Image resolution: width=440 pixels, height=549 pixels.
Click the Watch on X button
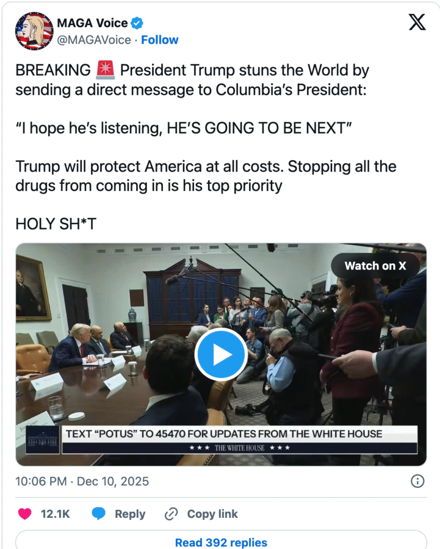[375, 265]
